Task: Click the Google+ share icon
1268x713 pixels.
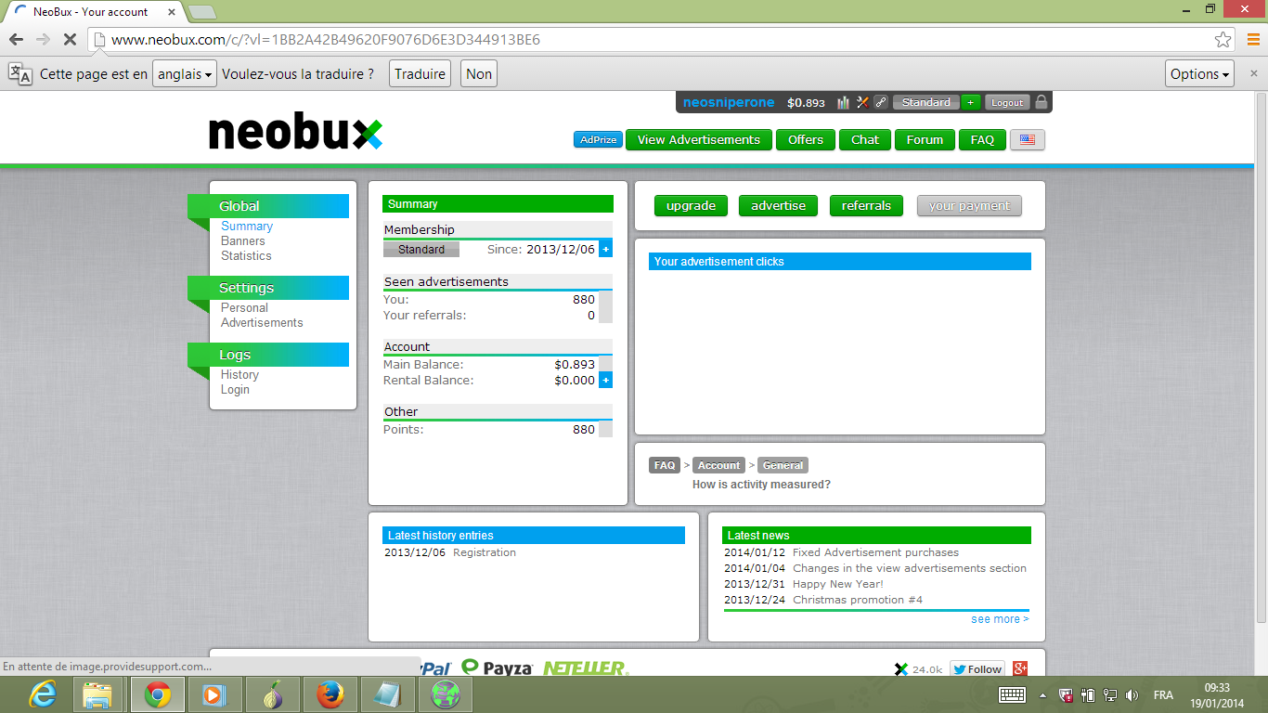Action: [1020, 668]
